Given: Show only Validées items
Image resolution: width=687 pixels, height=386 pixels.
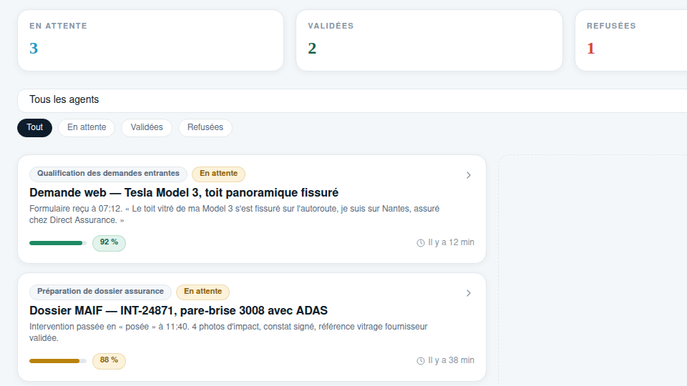Looking at the screenshot, I should [147, 128].
